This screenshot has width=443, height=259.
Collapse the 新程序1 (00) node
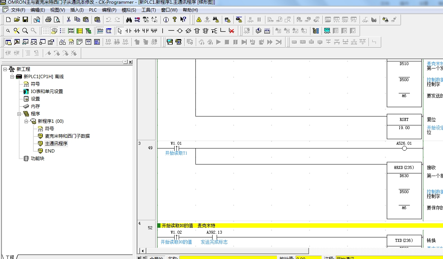tap(26, 121)
